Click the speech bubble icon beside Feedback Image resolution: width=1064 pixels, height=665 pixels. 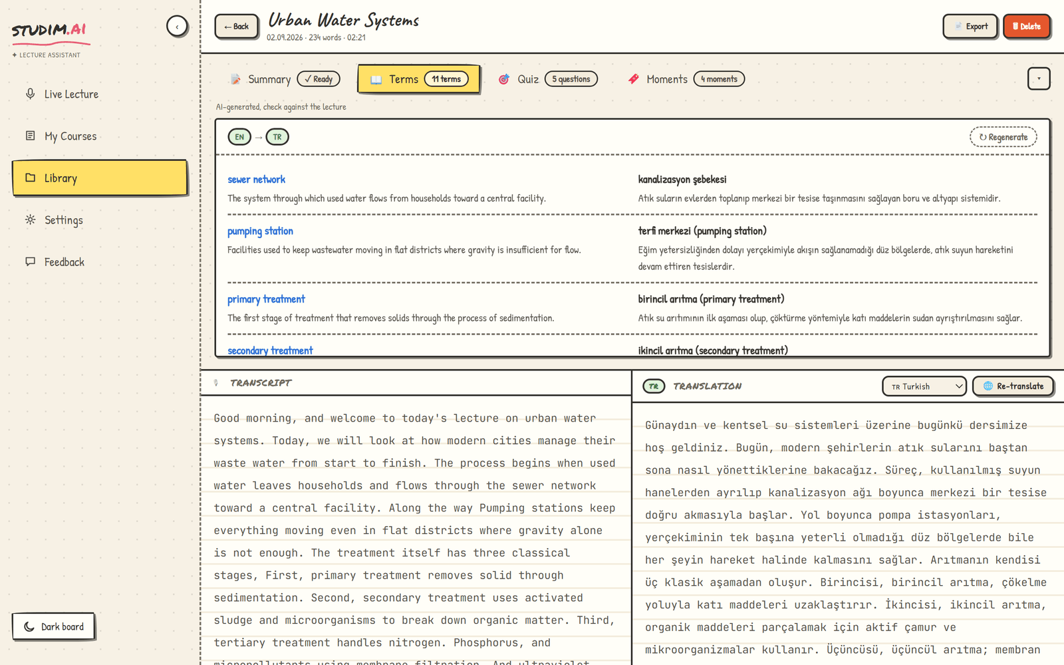[30, 261]
